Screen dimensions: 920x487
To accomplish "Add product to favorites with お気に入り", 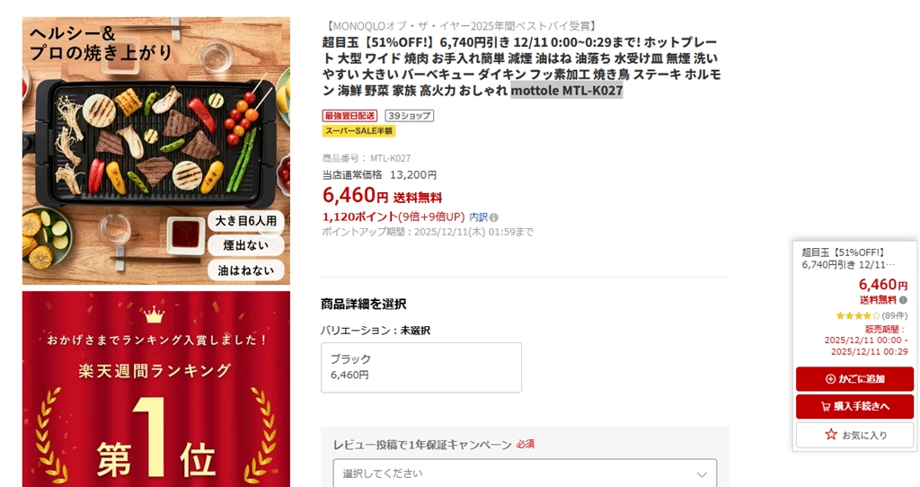I will point(855,435).
